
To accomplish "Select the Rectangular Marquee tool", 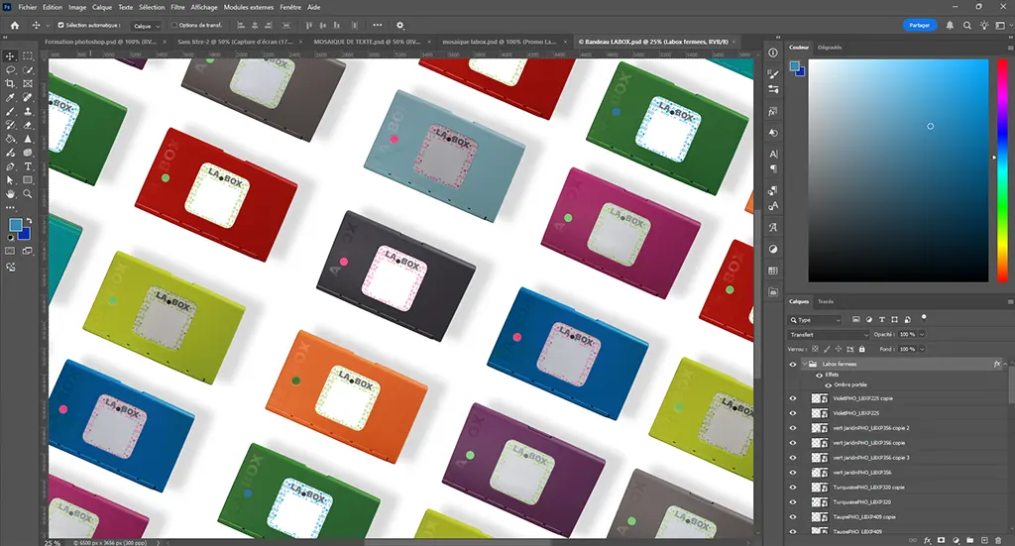I will click(28, 56).
